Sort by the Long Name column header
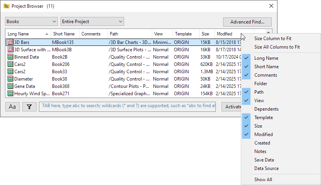Viewport: 321px width, 185px height. (x=25, y=34)
